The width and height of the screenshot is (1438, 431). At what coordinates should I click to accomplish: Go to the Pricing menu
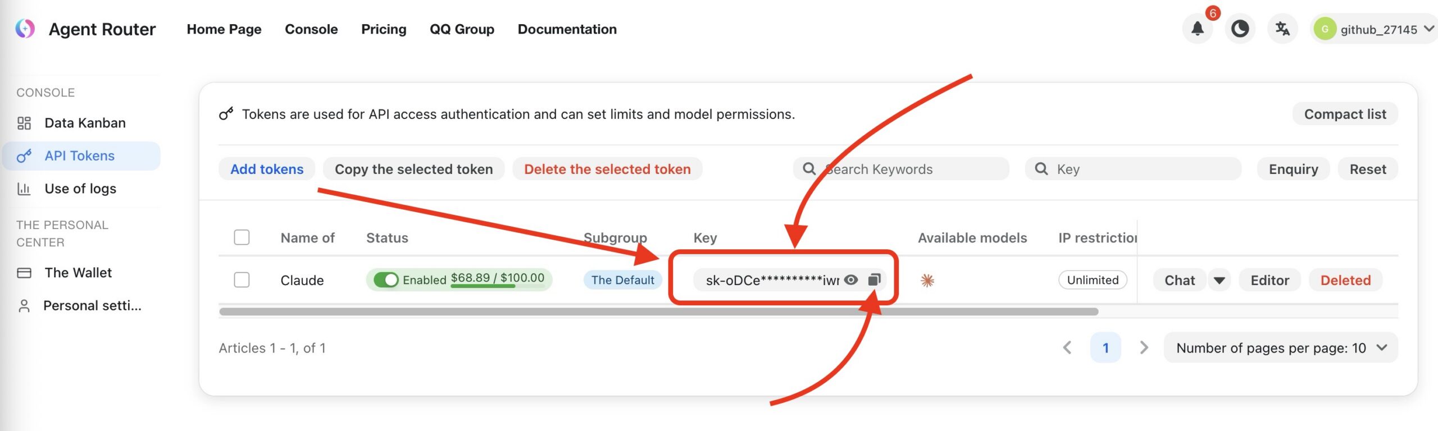tap(384, 29)
